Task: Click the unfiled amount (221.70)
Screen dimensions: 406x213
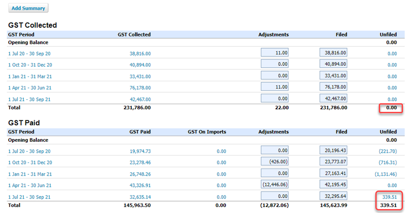Action: (388, 151)
